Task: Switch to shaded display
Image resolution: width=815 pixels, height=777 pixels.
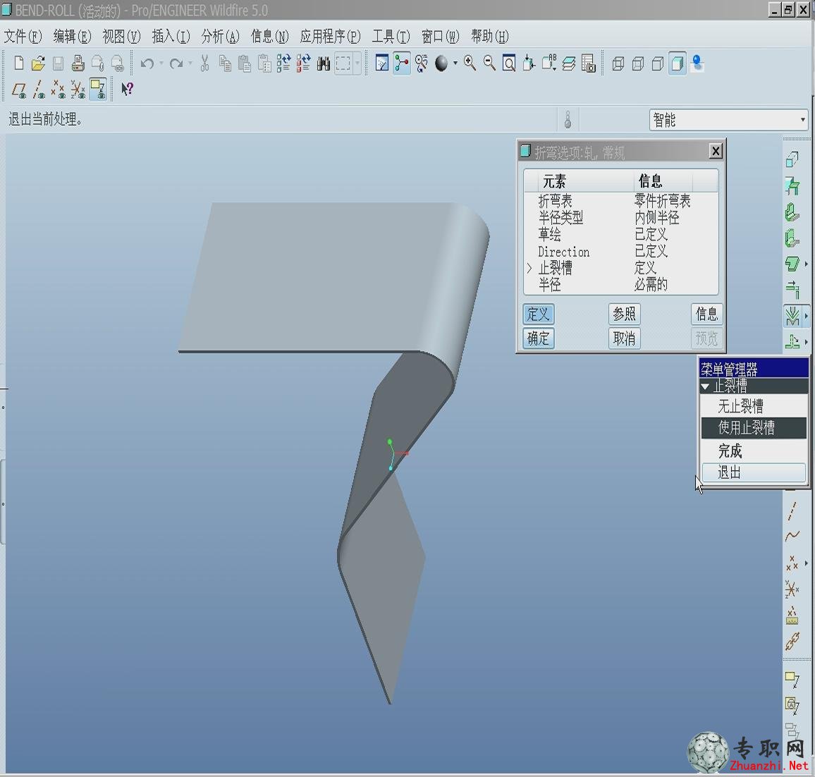Action: click(678, 63)
